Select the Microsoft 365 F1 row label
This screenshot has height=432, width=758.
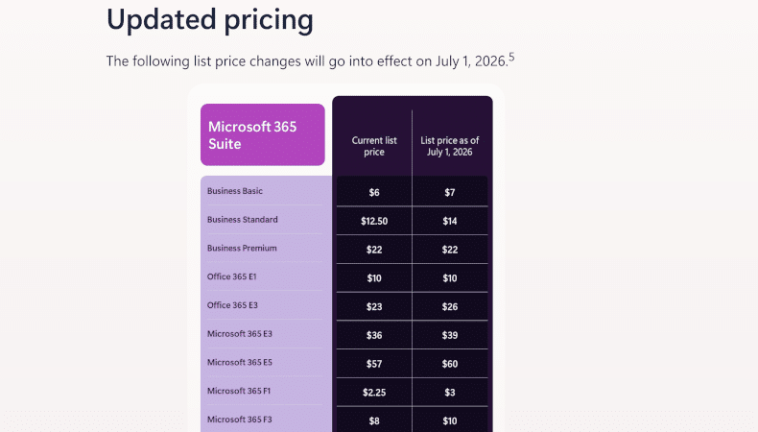(239, 392)
